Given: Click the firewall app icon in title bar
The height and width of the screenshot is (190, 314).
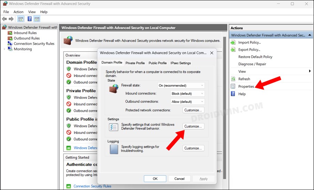Looking at the screenshot, I should (x=5, y=3).
